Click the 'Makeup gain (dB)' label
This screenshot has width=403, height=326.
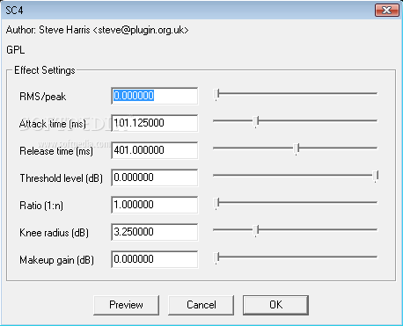tap(56, 260)
